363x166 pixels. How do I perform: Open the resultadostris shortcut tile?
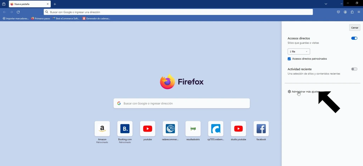point(193,129)
